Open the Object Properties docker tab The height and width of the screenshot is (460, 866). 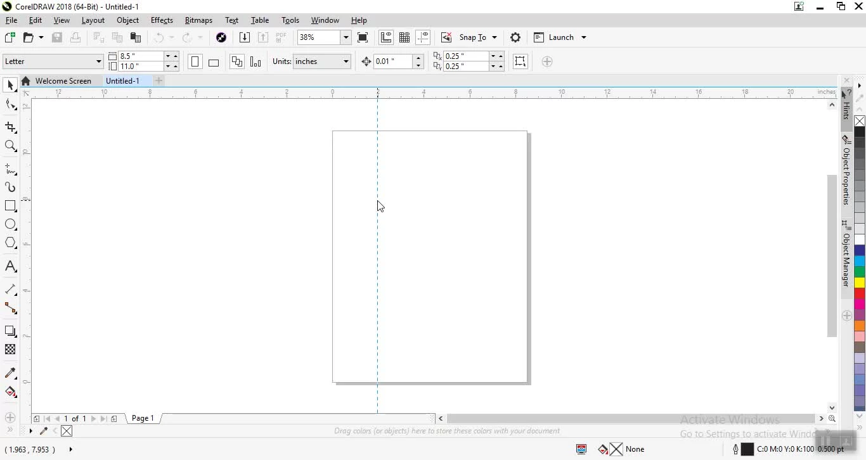(x=846, y=170)
